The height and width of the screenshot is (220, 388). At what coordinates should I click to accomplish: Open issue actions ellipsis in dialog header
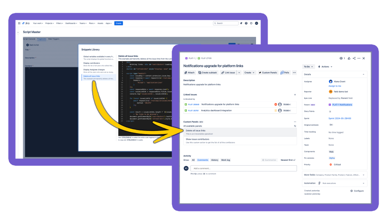pos(359,58)
